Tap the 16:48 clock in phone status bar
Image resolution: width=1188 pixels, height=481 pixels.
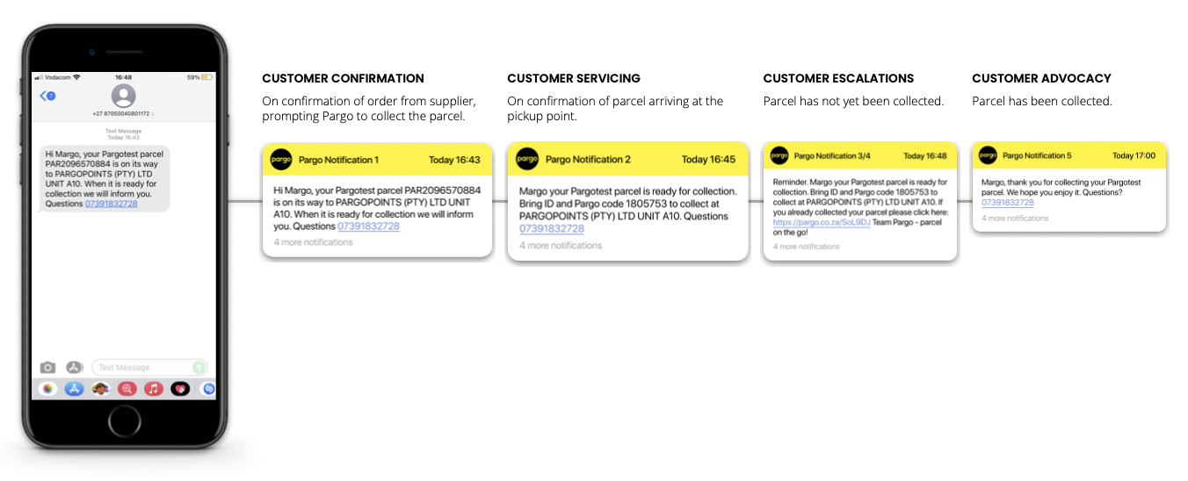124,77
